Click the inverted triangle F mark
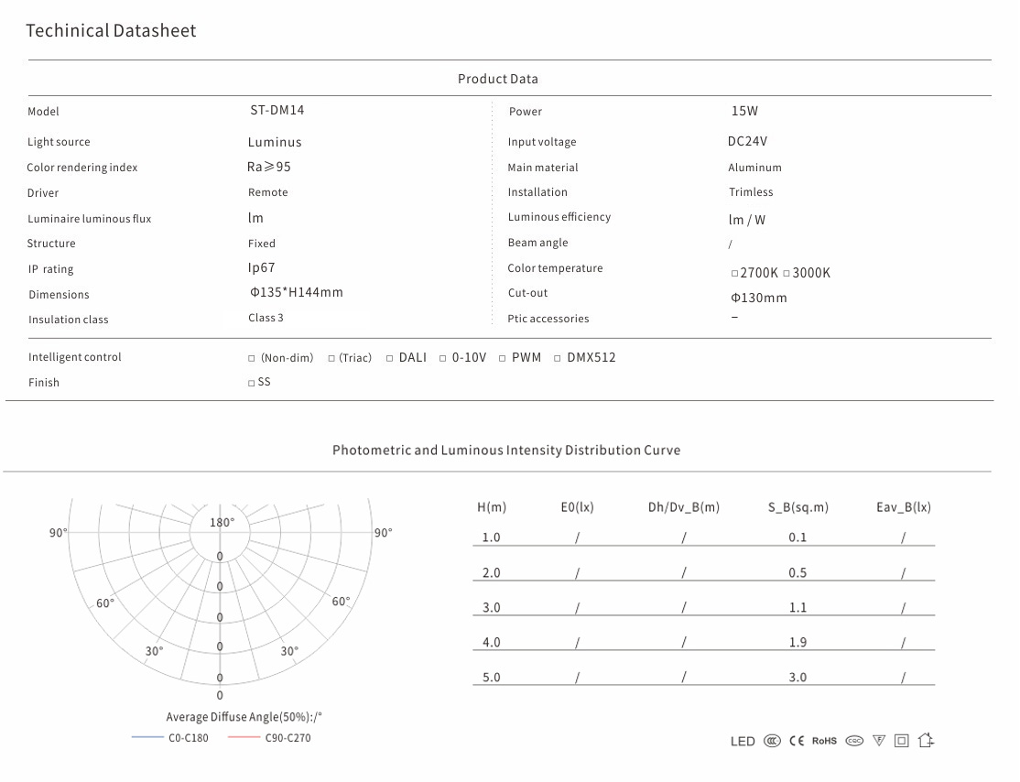The height and width of the screenshot is (782, 1020). point(879,741)
